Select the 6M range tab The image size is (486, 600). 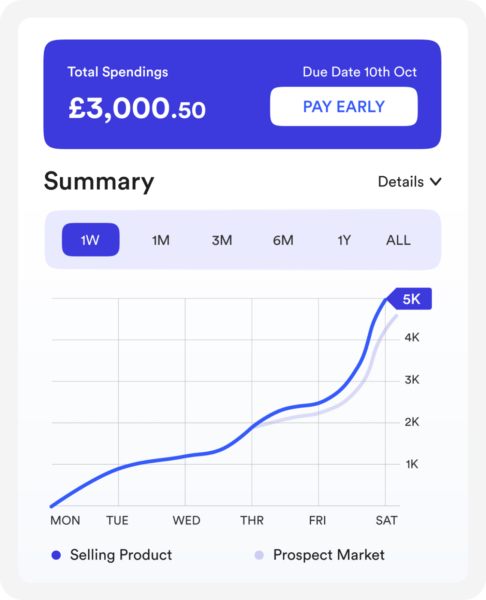[x=283, y=240]
